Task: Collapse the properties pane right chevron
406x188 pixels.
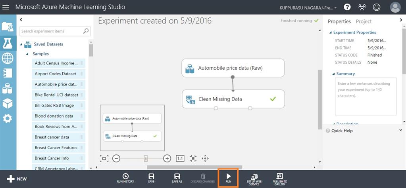Action: click(x=401, y=20)
